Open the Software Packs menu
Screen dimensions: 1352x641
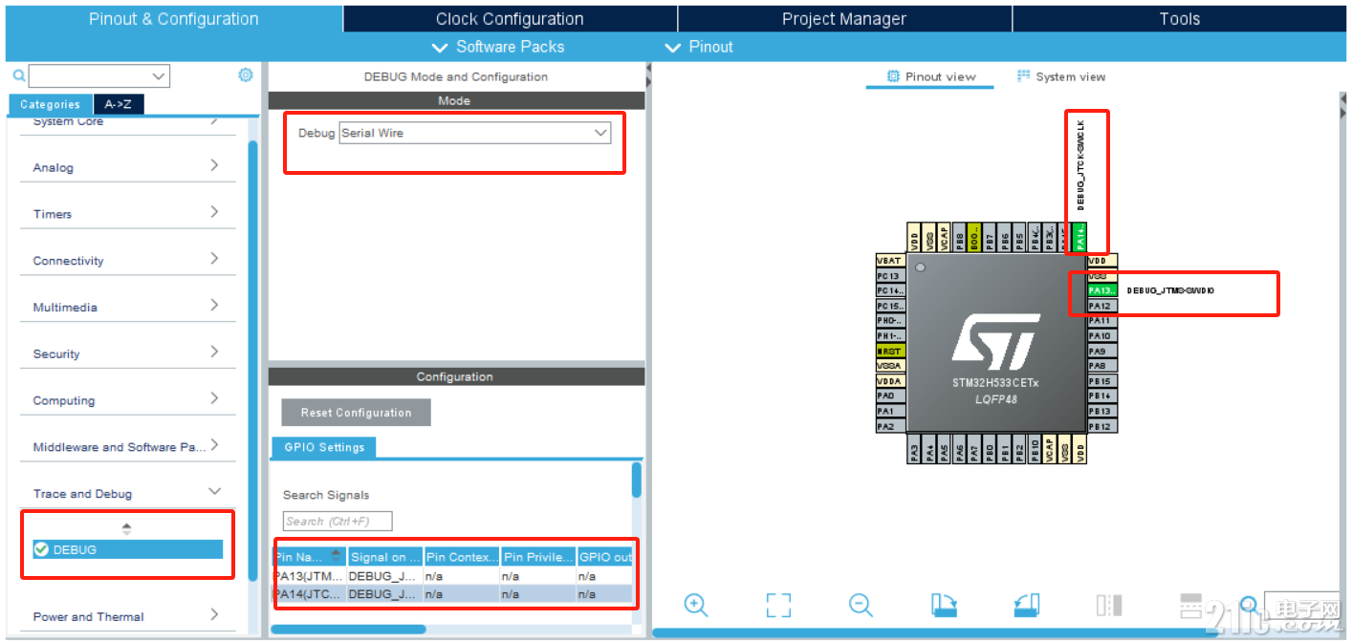click(x=498, y=47)
